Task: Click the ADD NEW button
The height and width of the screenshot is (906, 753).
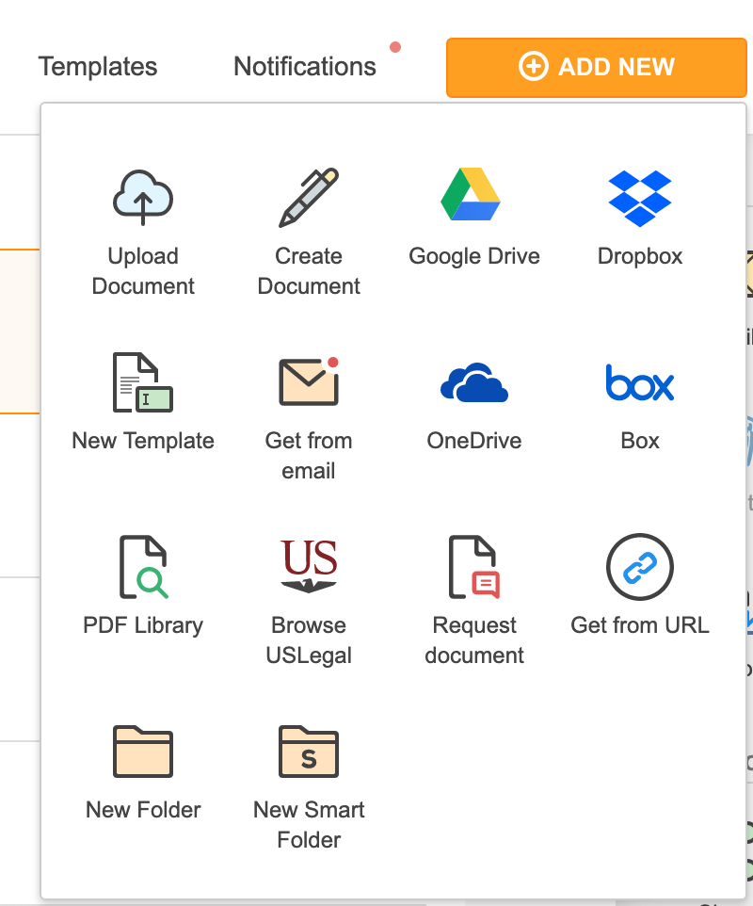Action: click(x=597, y=68)
